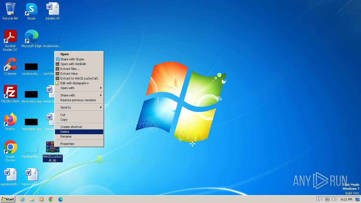Choose Restore previous versions
This screenshot has width=361, height=203.
pyautogui.click(x=79, y=100)
